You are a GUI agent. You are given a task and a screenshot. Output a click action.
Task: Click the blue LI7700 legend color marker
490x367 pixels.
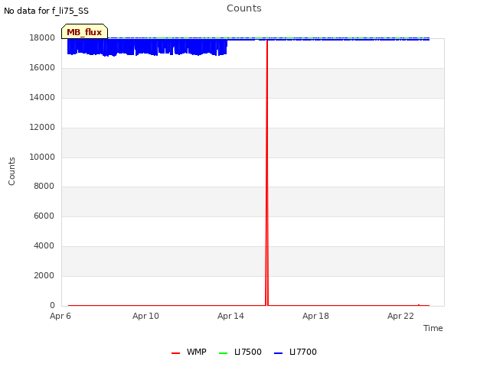278,353
